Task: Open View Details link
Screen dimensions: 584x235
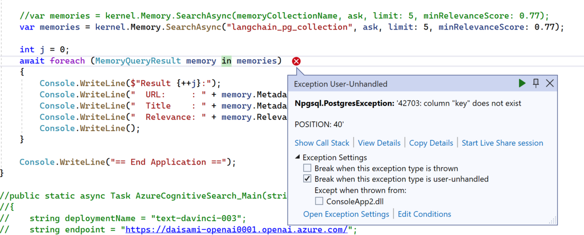Action: 379,143
